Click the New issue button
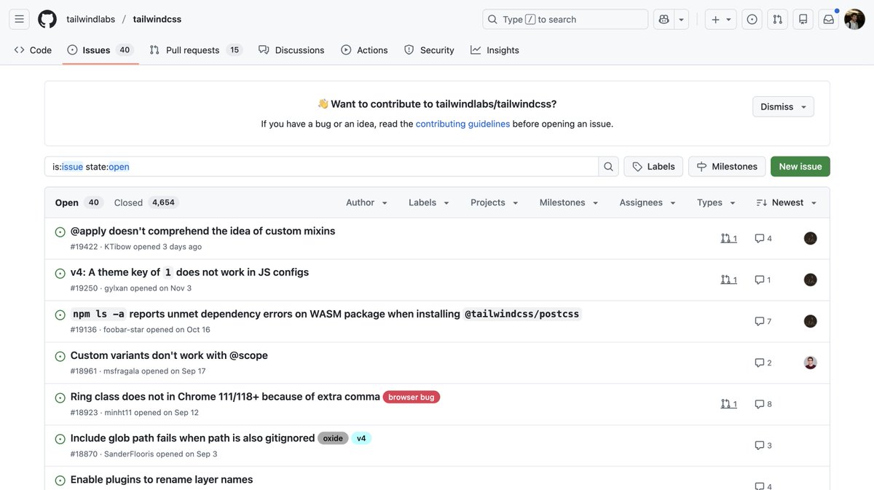The height and width of the screenshot is (490, 874). coord(800,167)
